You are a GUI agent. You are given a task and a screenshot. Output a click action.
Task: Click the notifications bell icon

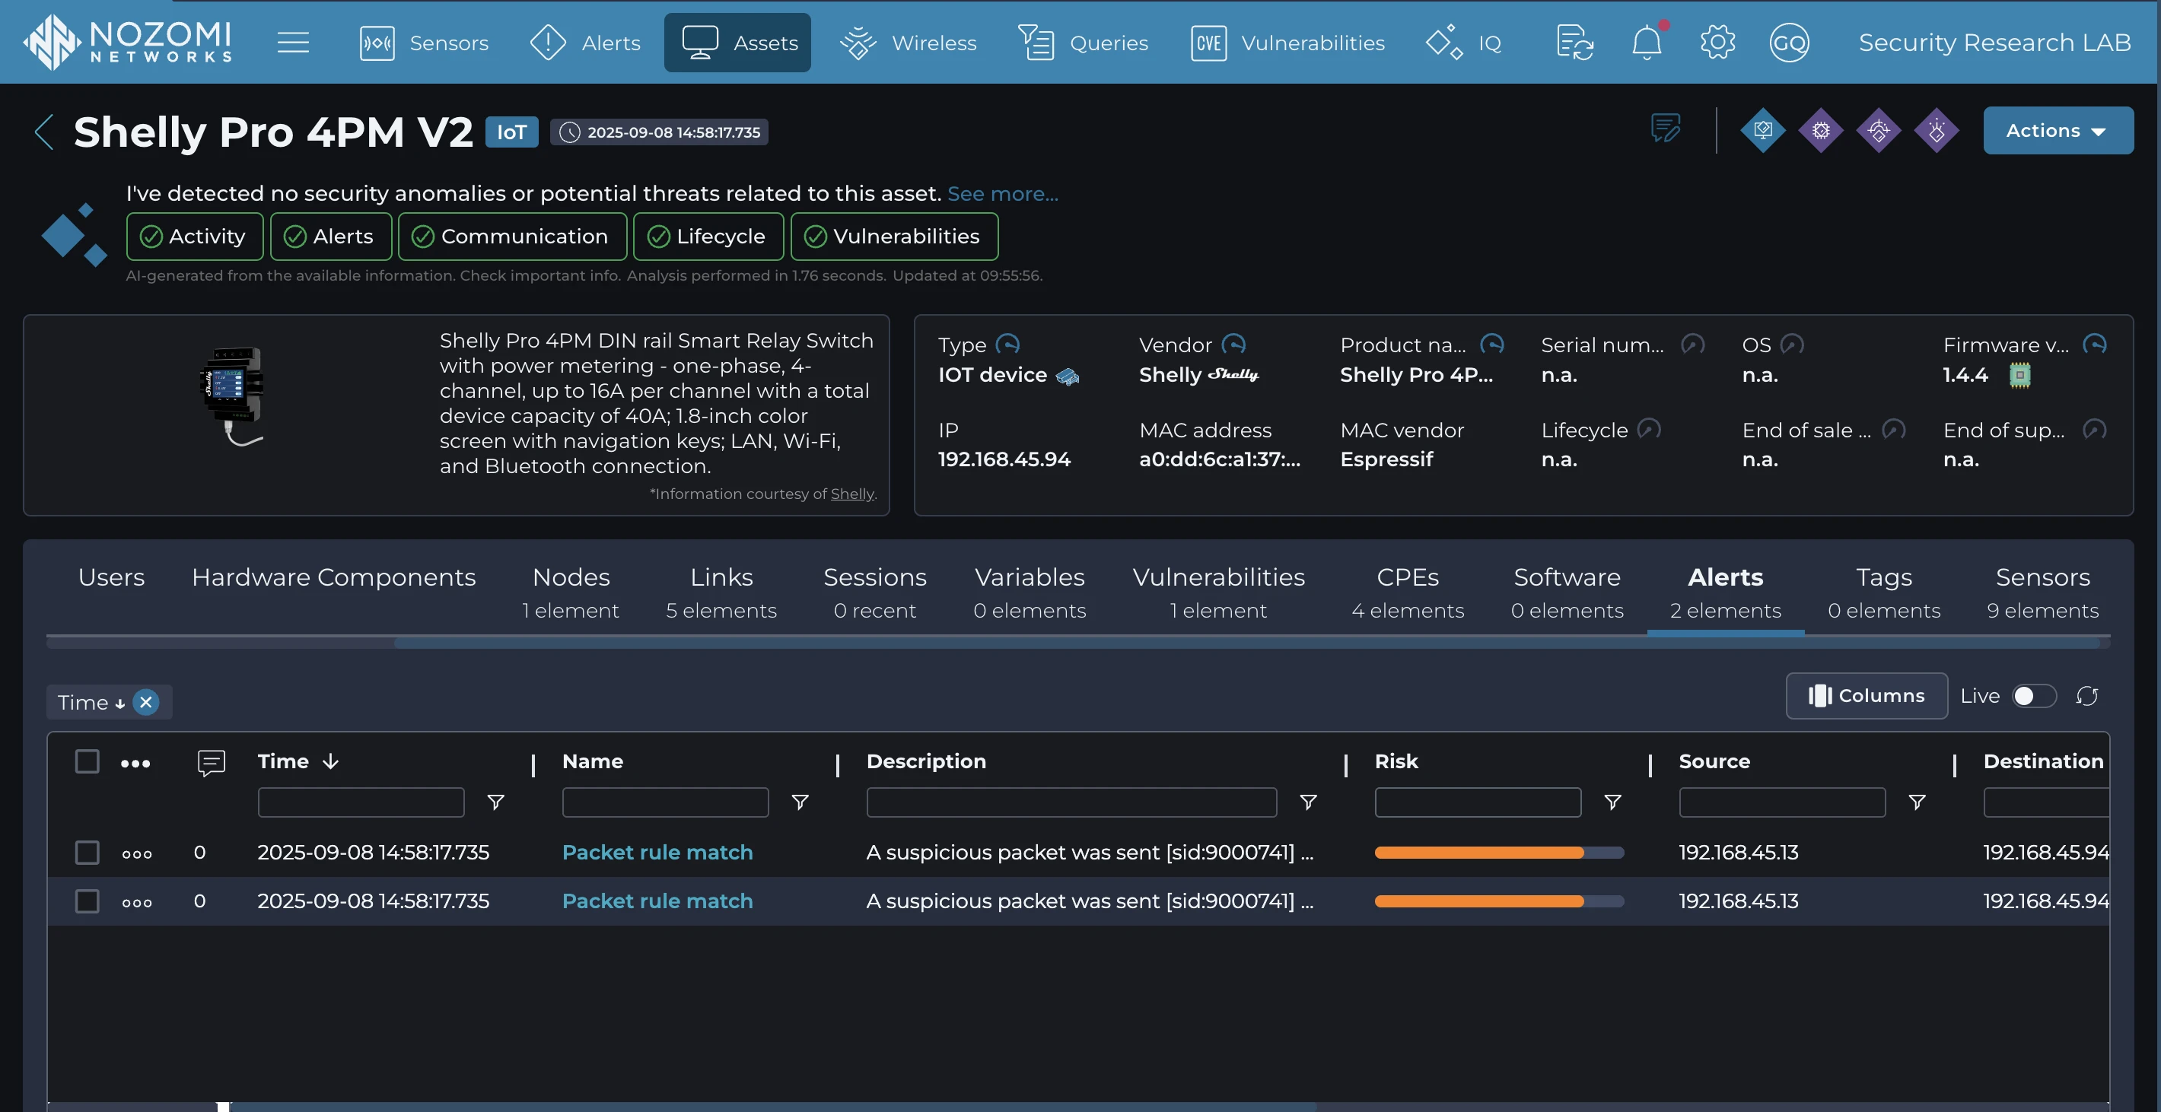[x=1646, y=42]
